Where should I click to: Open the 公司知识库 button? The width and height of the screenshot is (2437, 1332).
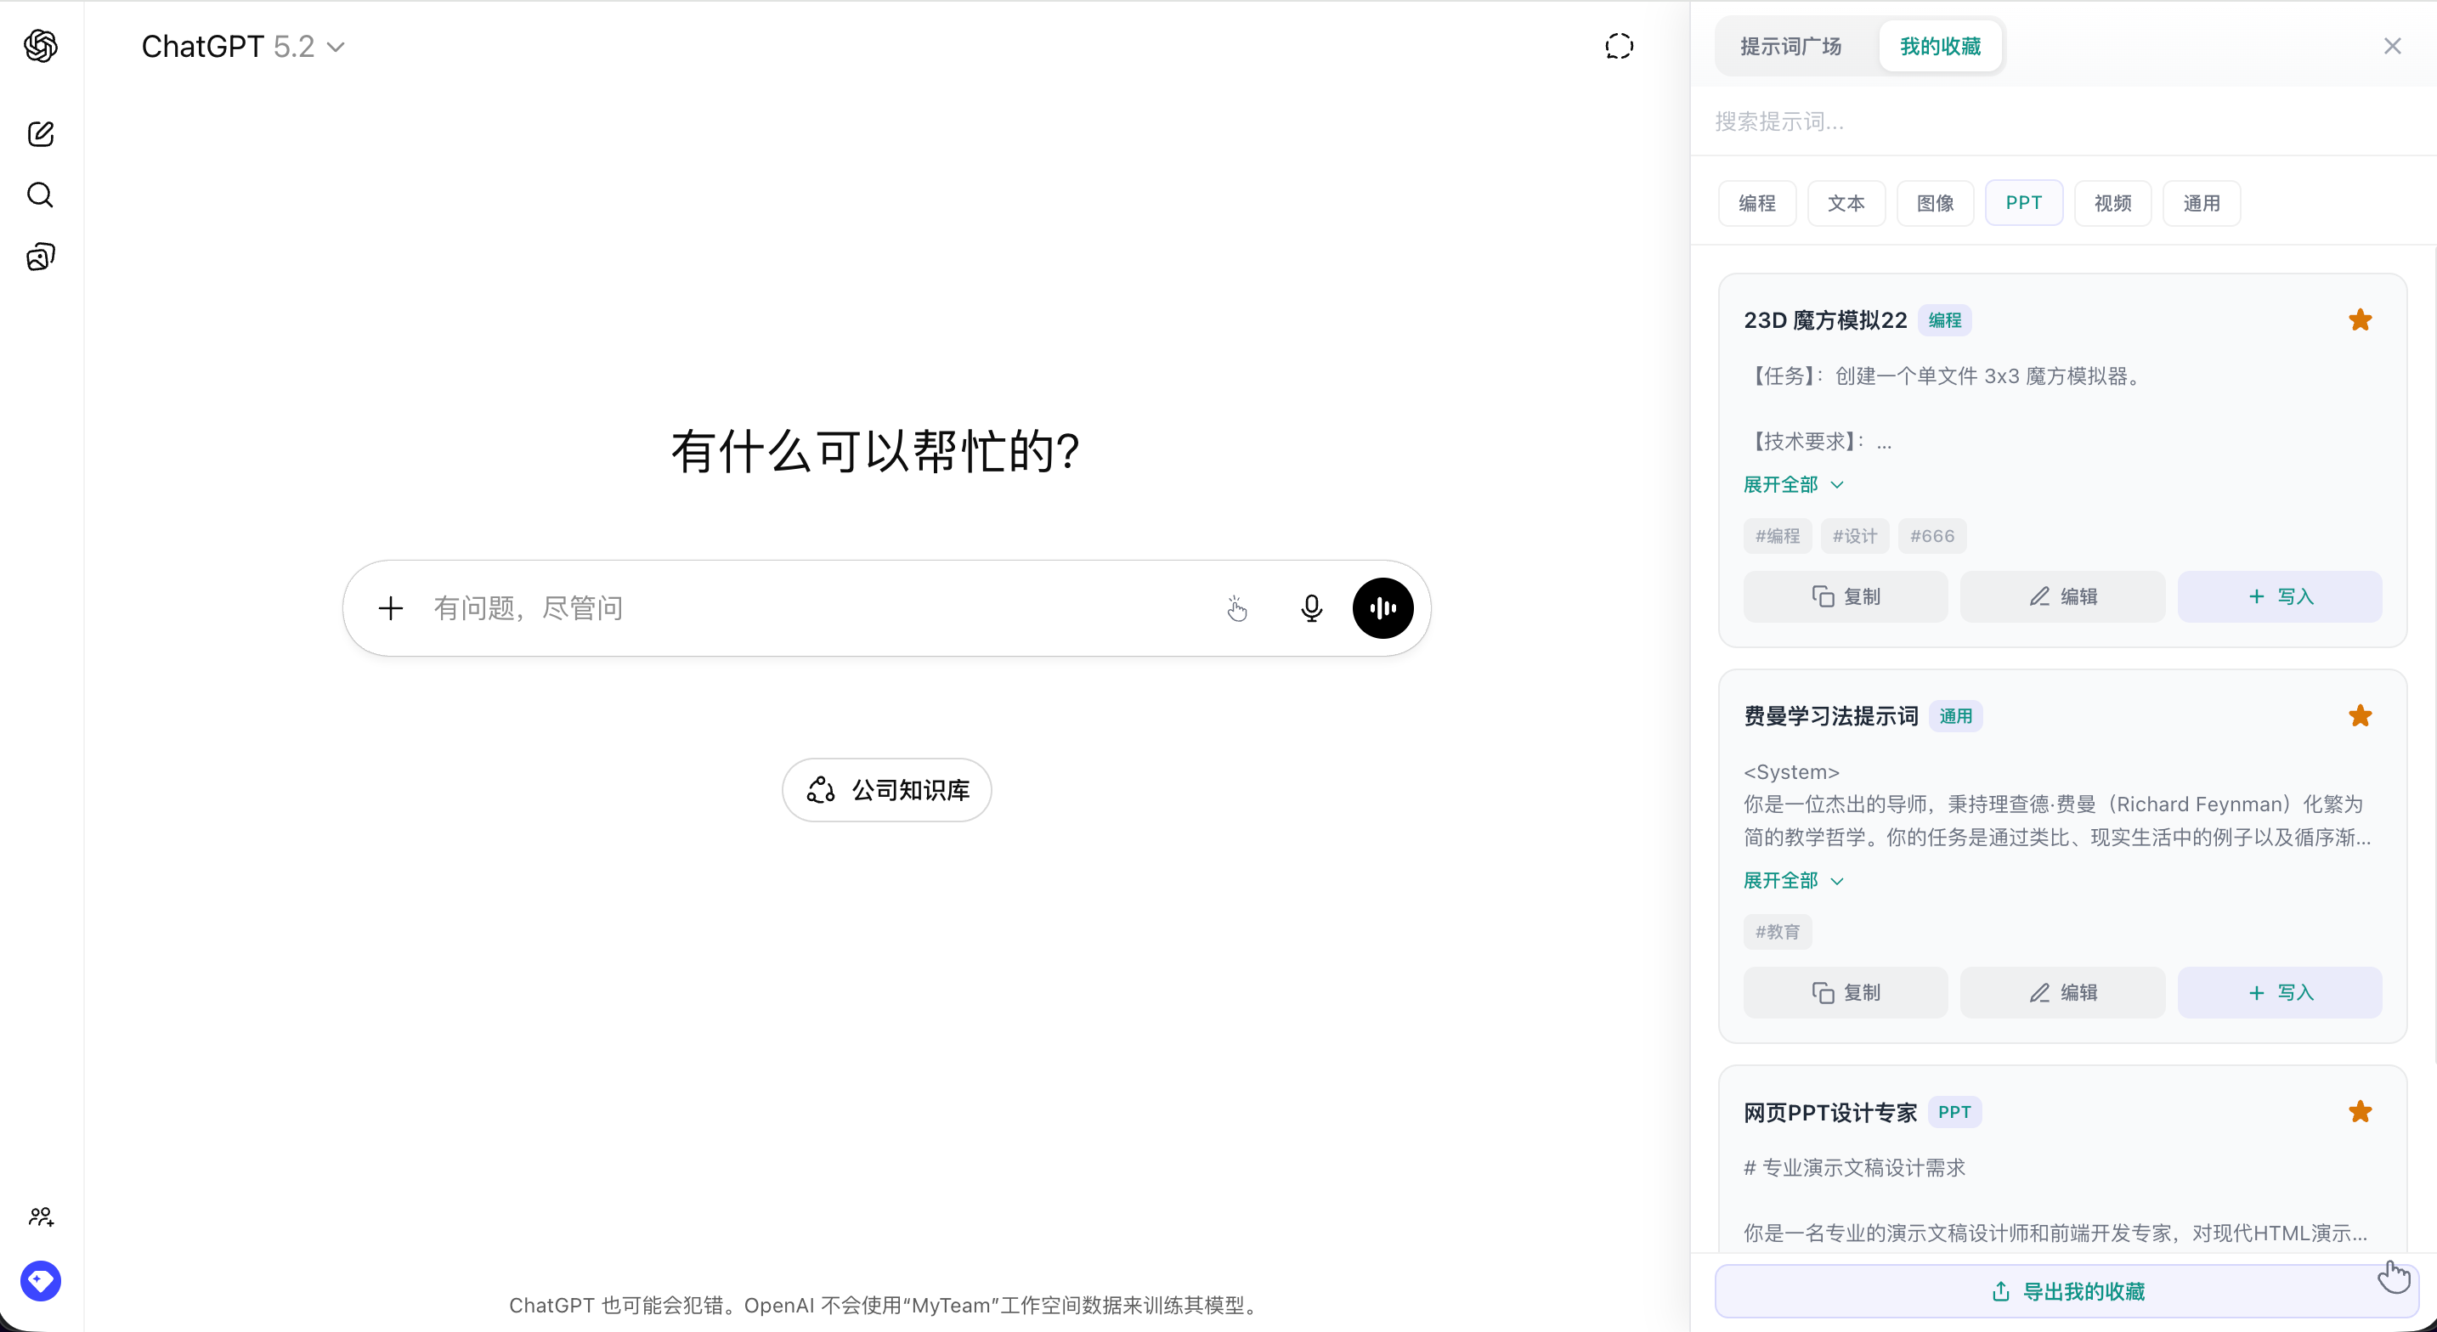tap(886, 790)
